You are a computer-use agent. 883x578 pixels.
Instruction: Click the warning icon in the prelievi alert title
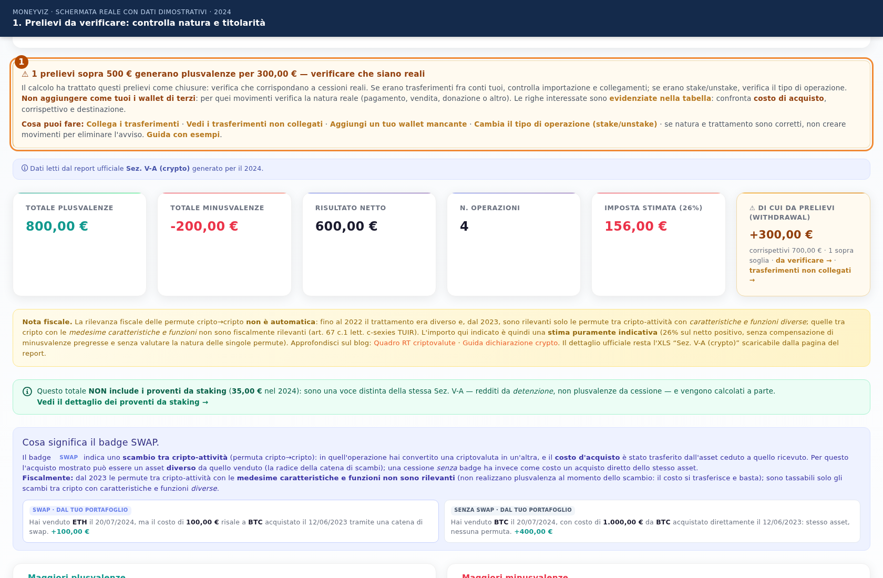pyautogui.click(x=25, y=74)
